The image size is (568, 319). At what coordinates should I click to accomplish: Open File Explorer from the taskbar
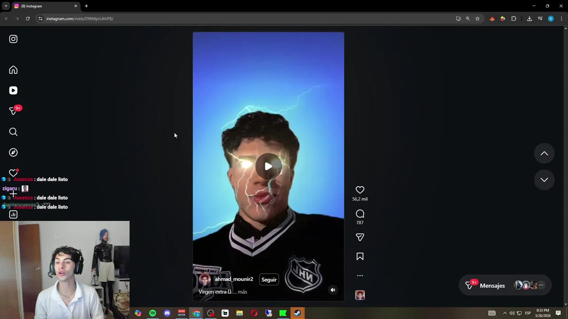tap(240, 313)
